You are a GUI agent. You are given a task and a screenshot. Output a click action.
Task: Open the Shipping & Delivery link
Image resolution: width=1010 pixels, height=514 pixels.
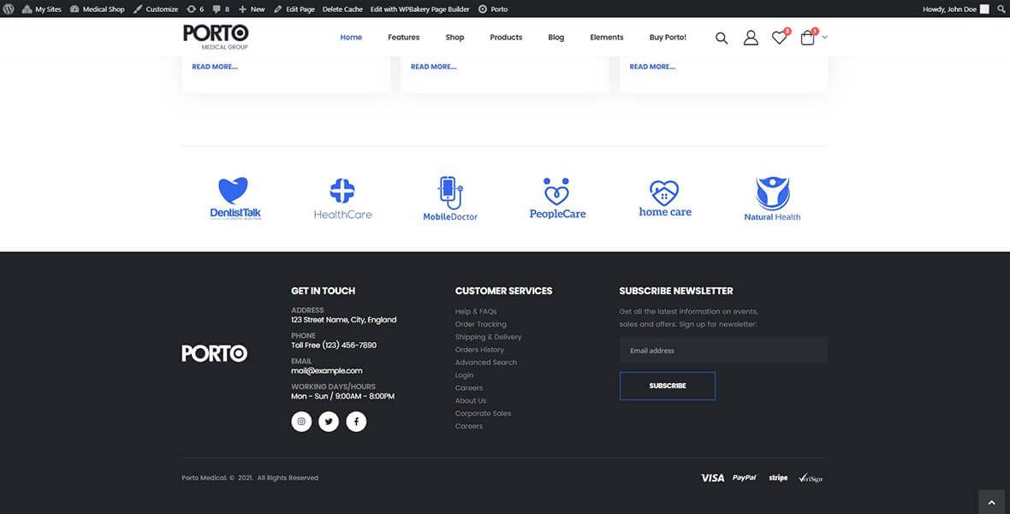(488, 337)
